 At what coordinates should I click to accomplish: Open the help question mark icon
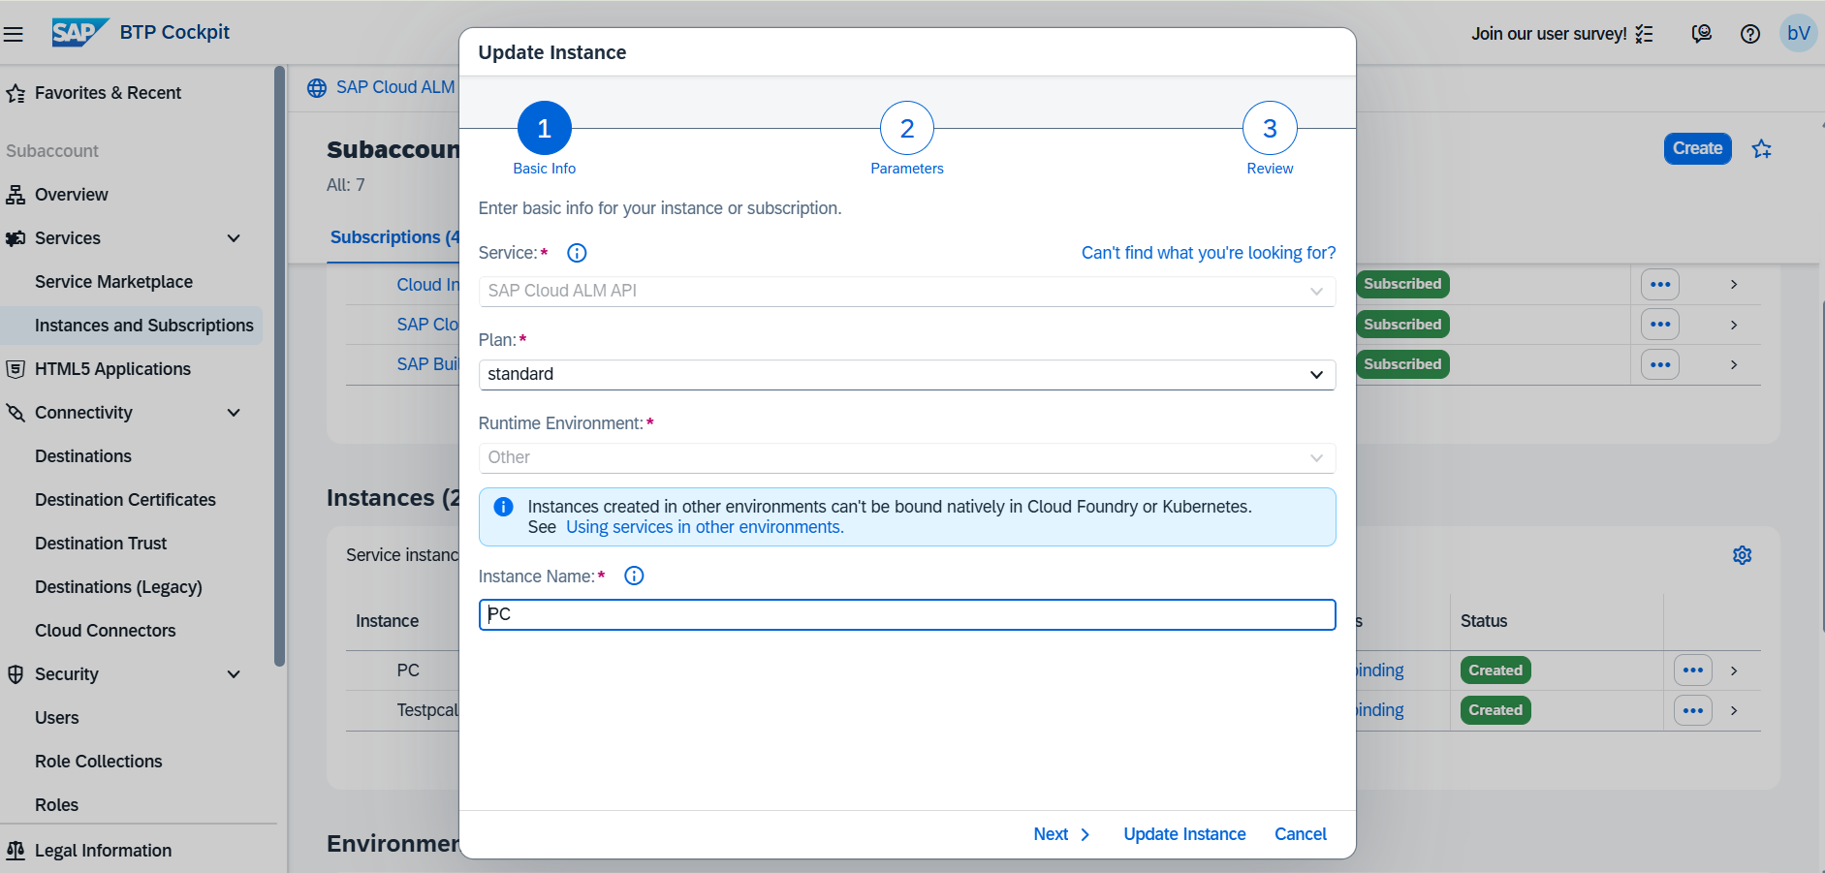coord(1749,34)
